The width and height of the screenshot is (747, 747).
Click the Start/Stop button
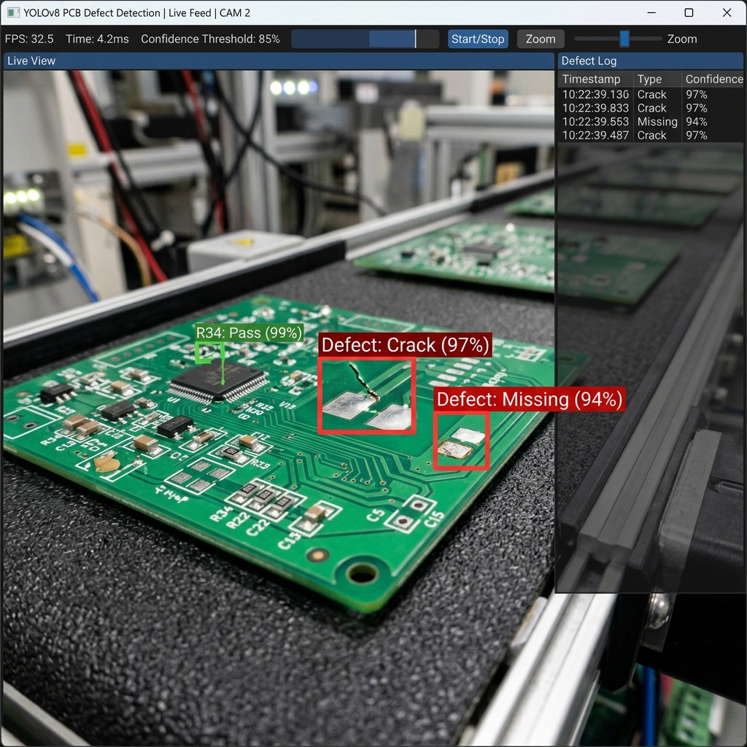click(478, 39)
